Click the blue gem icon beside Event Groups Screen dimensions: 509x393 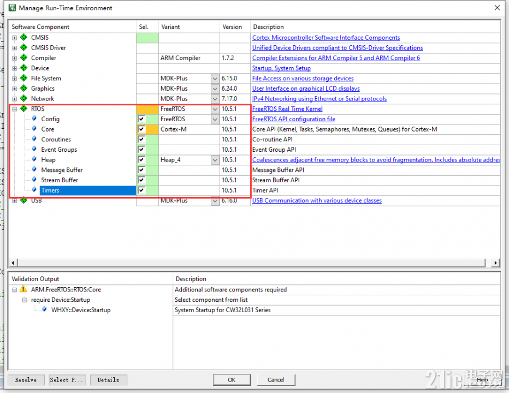[x=34, y=149]
